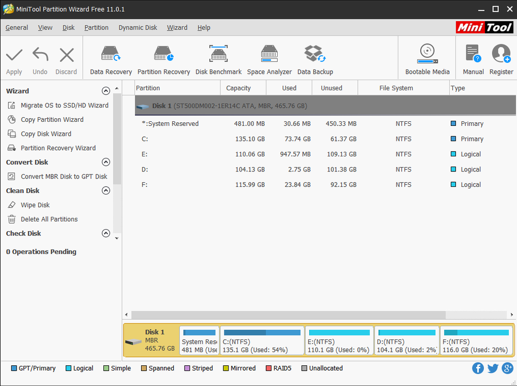This screenshot has width=517, height=386.
Task: Open the Manual help icon
Action: pos(473,59)
